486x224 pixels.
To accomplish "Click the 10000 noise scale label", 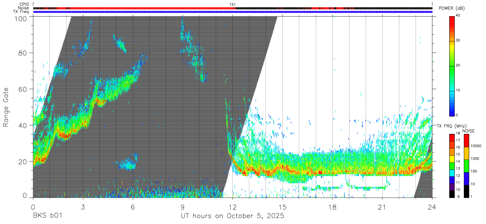I will coord(476,146).
